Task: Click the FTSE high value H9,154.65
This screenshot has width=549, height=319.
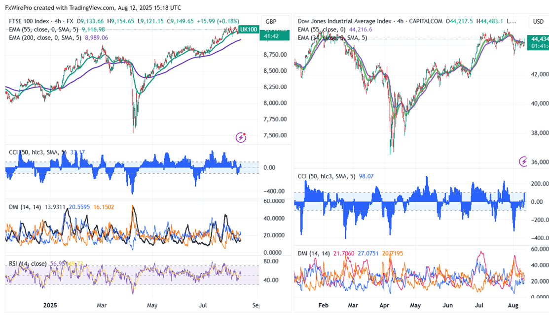Action: pyautogui.click(x=120, y=21)
